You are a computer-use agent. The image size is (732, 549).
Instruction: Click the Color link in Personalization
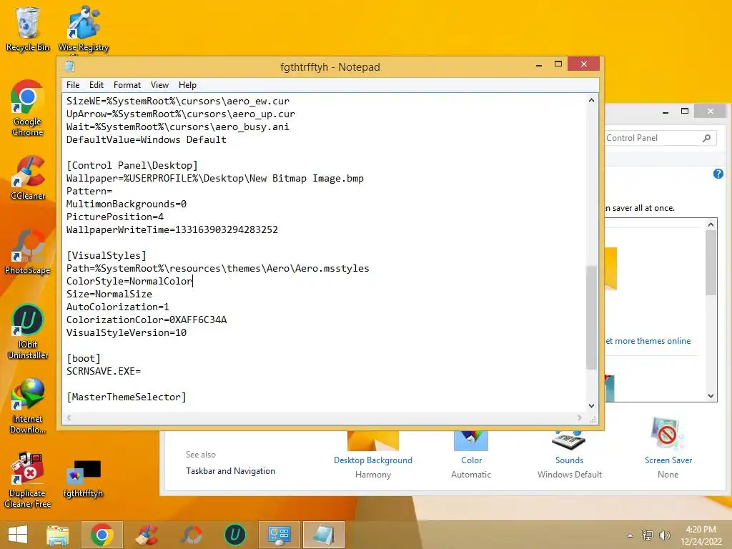click(x=472, y=460)
